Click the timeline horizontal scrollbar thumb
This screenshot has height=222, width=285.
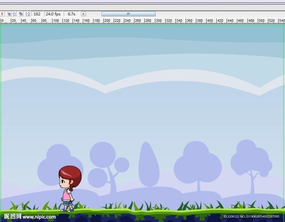tap(128, 14)
